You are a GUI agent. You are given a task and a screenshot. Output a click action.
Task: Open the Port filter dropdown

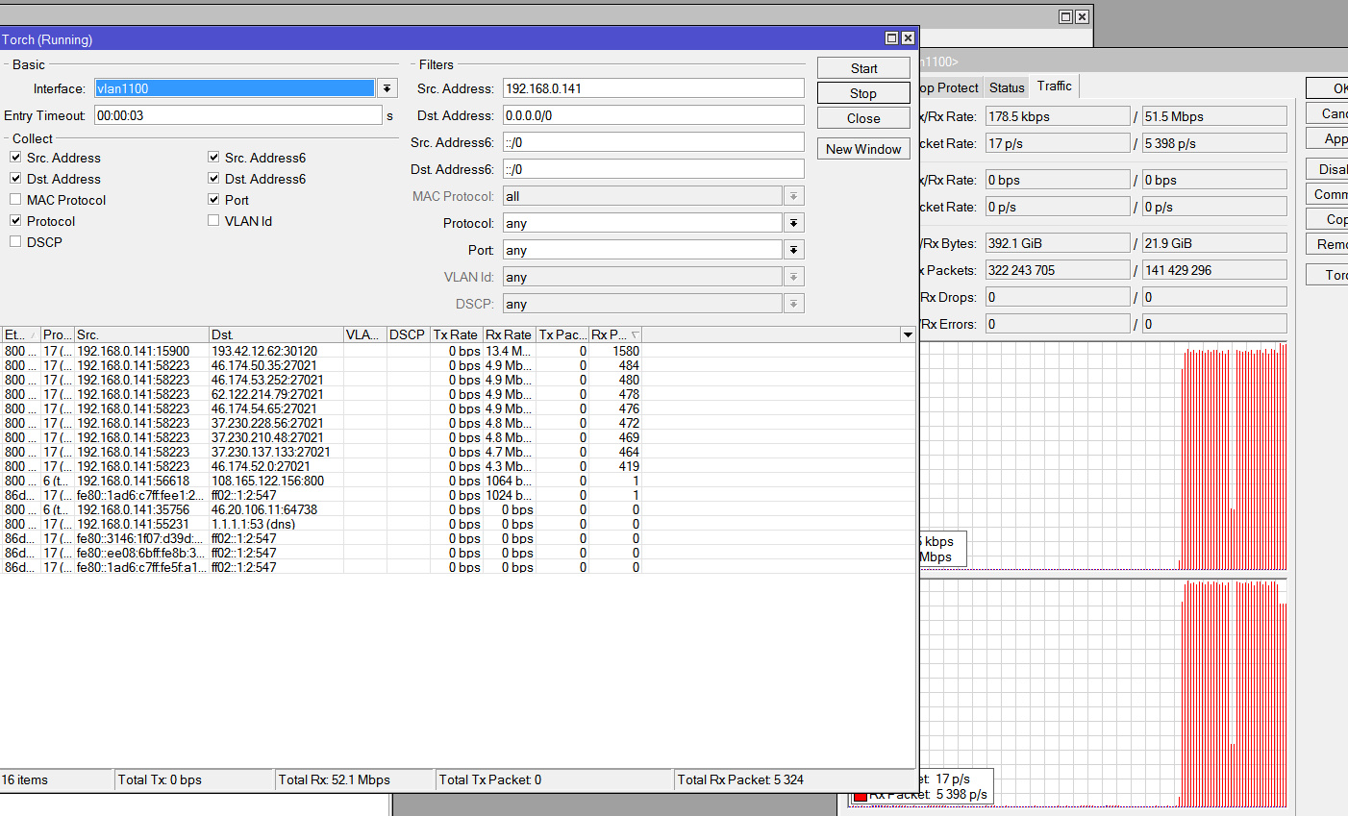point(793,250)
